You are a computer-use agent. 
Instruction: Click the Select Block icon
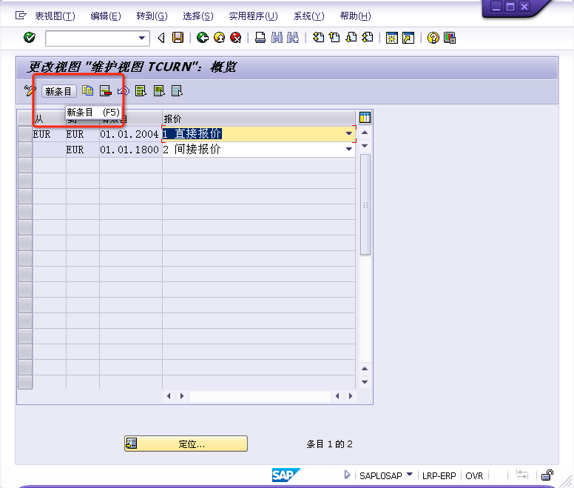click(x=159, y=90)
